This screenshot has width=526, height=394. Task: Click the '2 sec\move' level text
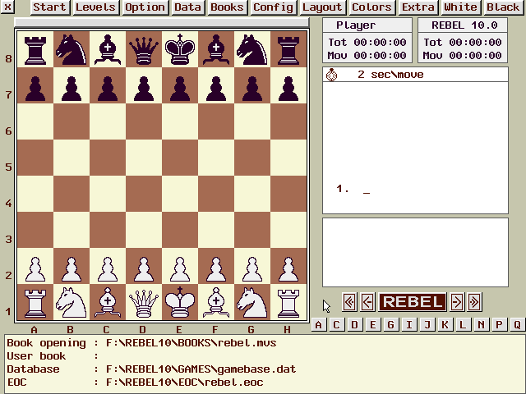390,75
